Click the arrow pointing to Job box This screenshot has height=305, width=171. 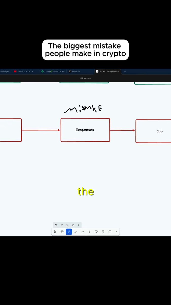coord(123,130)
